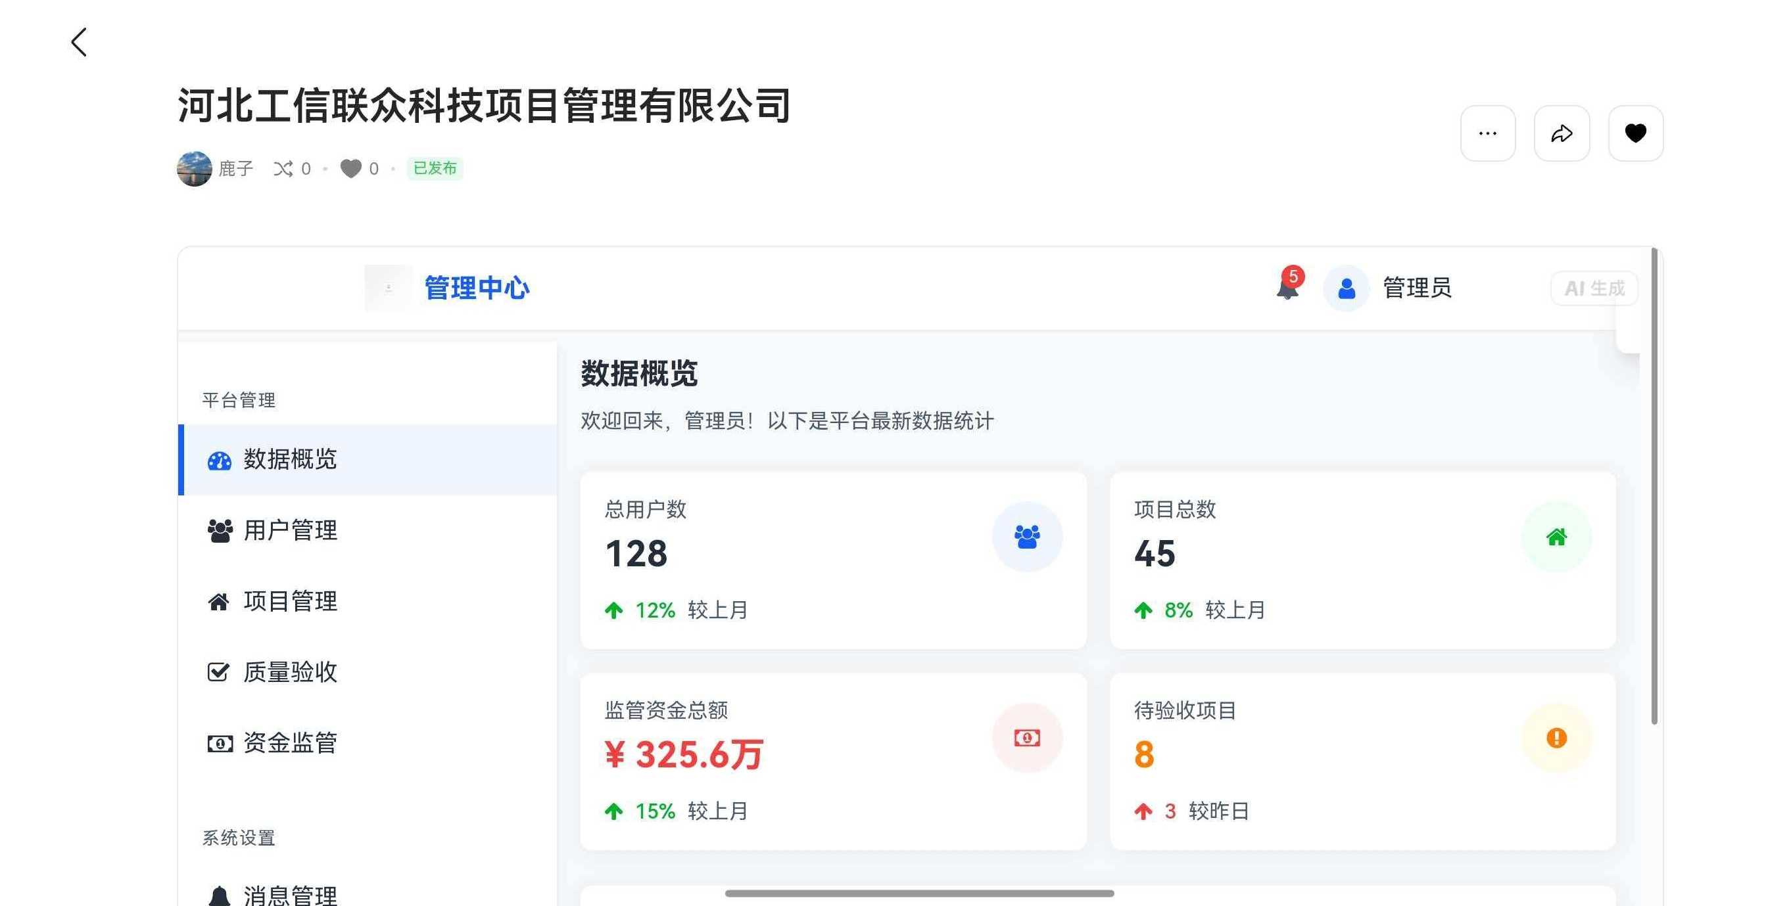The width and height of the screenshot is (1791, 906).
Task: Click the green house 项目总数 icon
Action: tap(1556, 537)
